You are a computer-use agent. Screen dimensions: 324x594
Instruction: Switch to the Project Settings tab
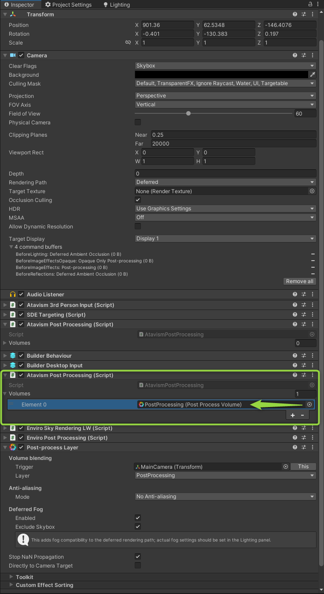click(x=69, y=5)
